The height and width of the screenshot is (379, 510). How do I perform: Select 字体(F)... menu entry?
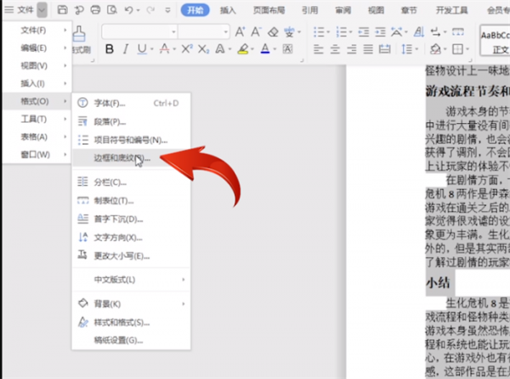(x=131, y=103)
